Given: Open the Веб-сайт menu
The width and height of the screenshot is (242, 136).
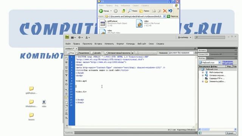Looking at the screenshot, I should click(142, 44).
